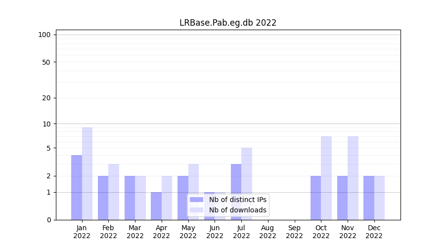
Task: Click the December downloads bar
Action: [379, 198]
